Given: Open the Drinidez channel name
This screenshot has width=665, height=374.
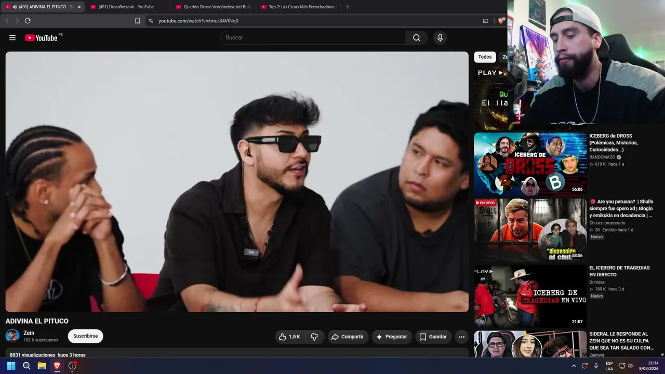Looking at the screenshot, I should click(597, 282).
